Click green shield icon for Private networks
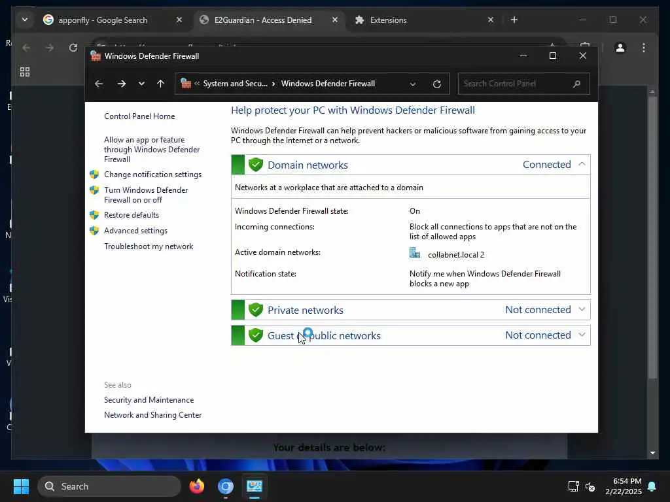The image size is (670, 502). pyautogui.click(x=256, y=309)
